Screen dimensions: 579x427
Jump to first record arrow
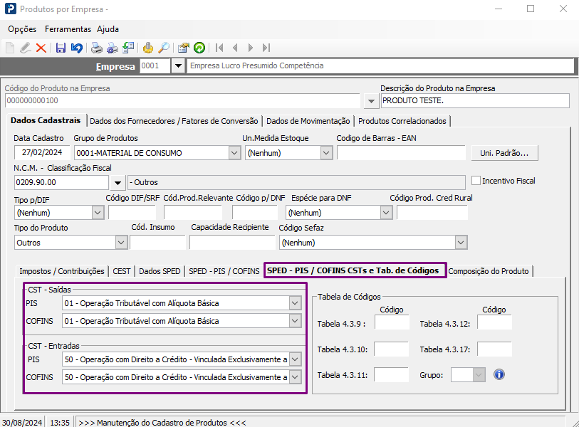(219, 48)
